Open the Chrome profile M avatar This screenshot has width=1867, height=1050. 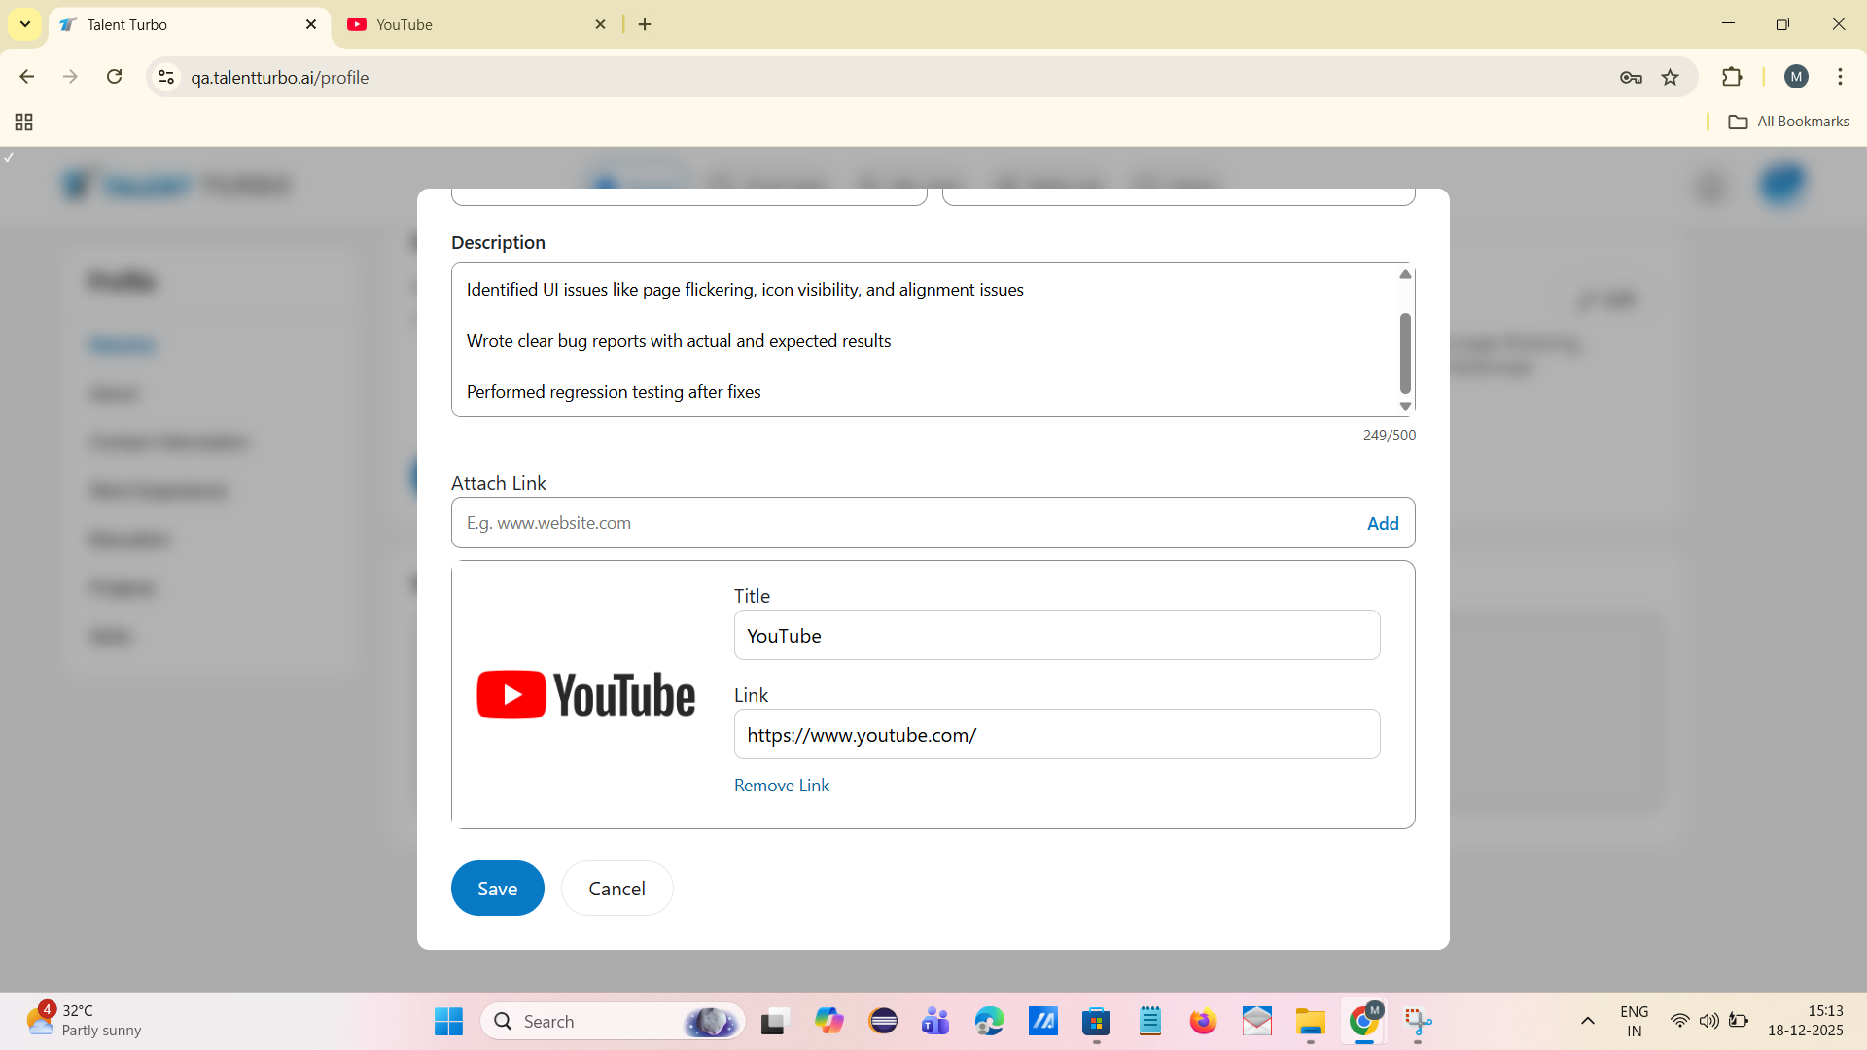(1796, 77)
